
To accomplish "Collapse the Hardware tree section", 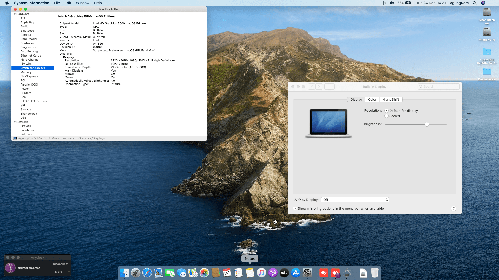I will (15, 14).
